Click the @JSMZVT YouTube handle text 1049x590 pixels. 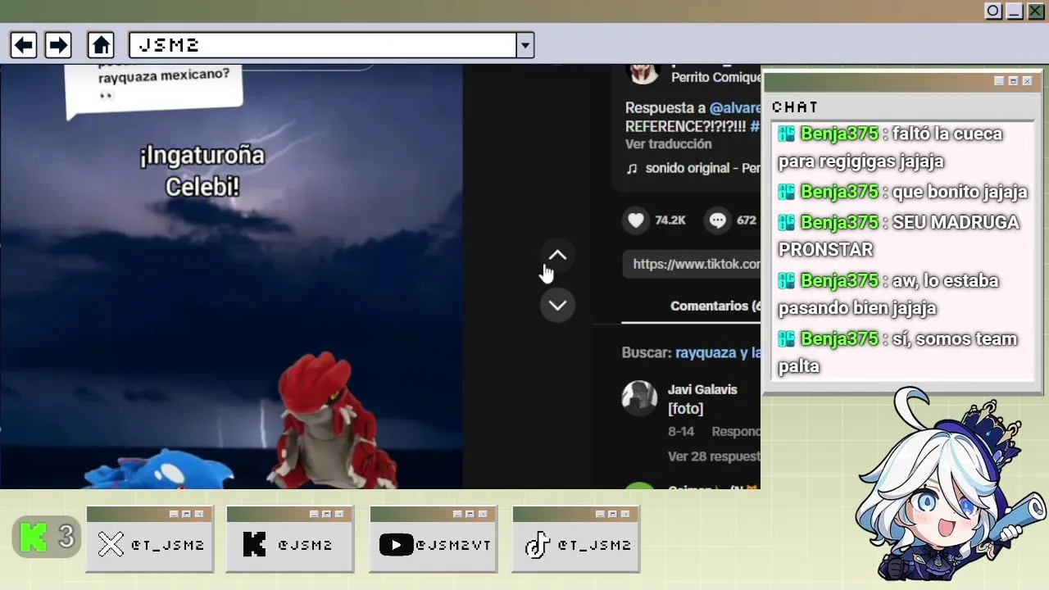coord(452,545)
